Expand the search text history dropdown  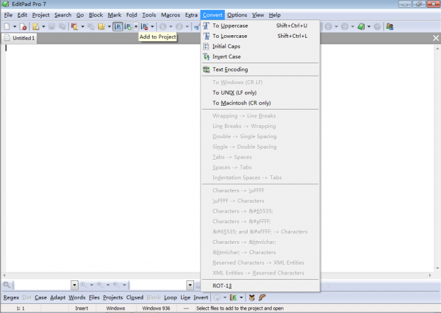pos(74,285)
